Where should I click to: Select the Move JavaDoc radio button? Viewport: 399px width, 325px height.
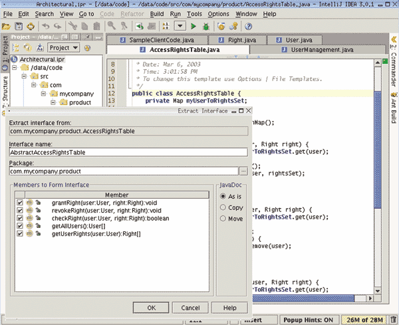tap(223, 219)
